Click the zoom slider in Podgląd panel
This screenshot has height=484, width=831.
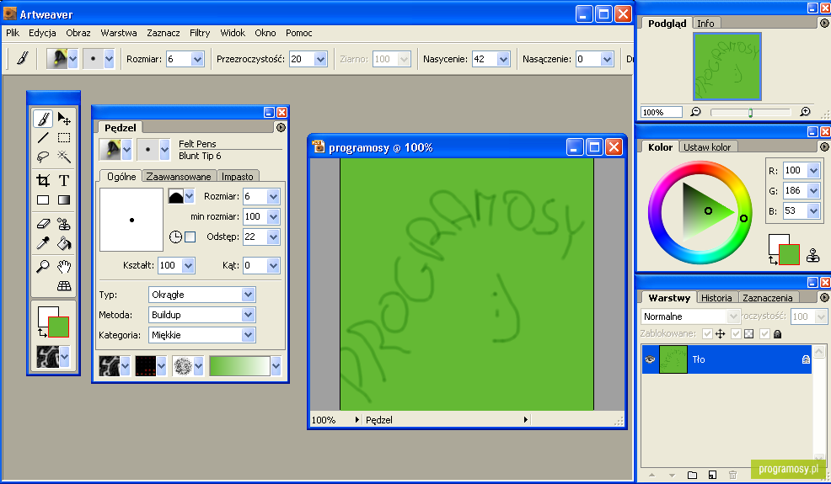pos(750,112)
